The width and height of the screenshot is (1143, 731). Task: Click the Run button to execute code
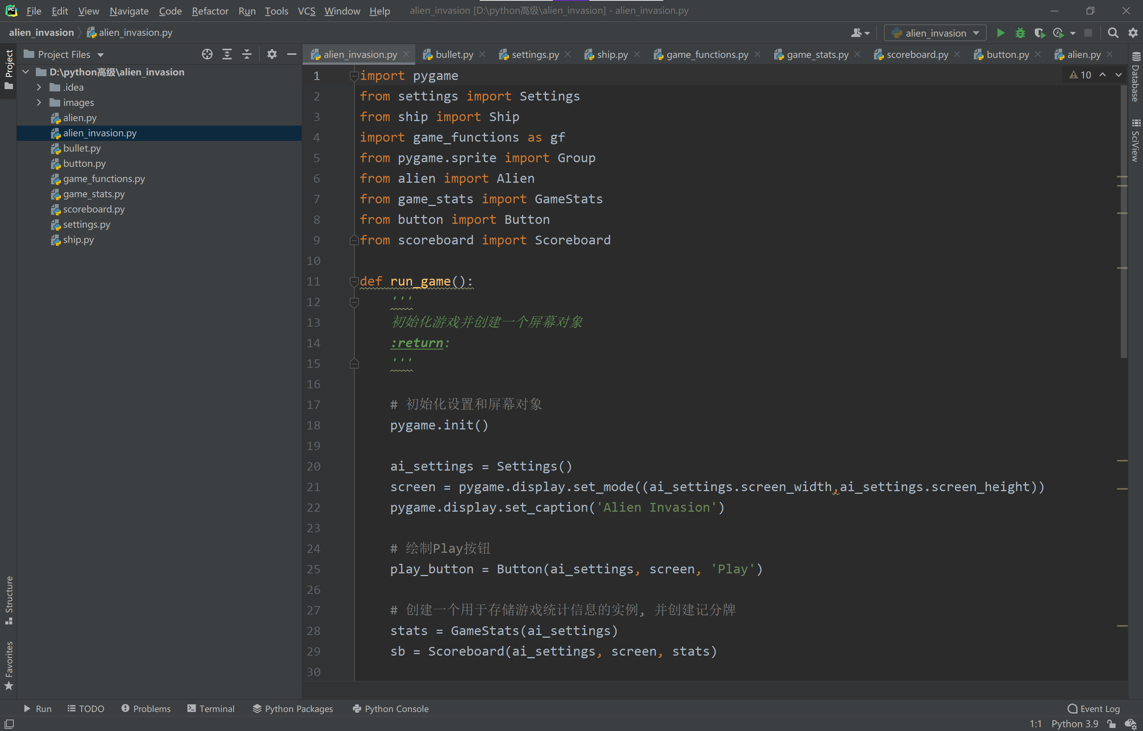click(x=1001, y=32)
